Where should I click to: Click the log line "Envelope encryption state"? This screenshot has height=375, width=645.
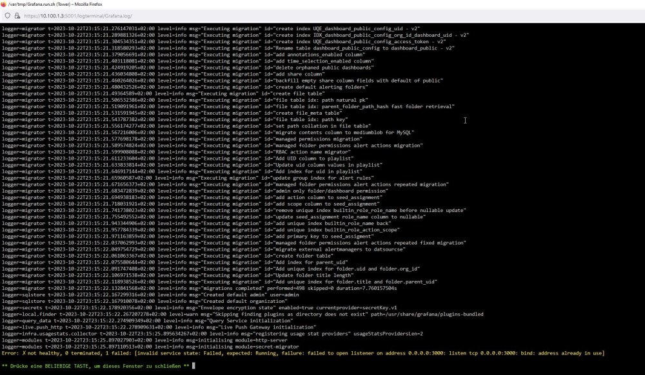point(199,307)
